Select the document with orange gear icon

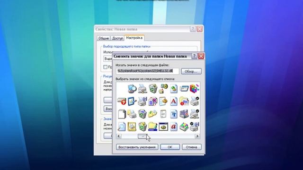tap(163, 101)
